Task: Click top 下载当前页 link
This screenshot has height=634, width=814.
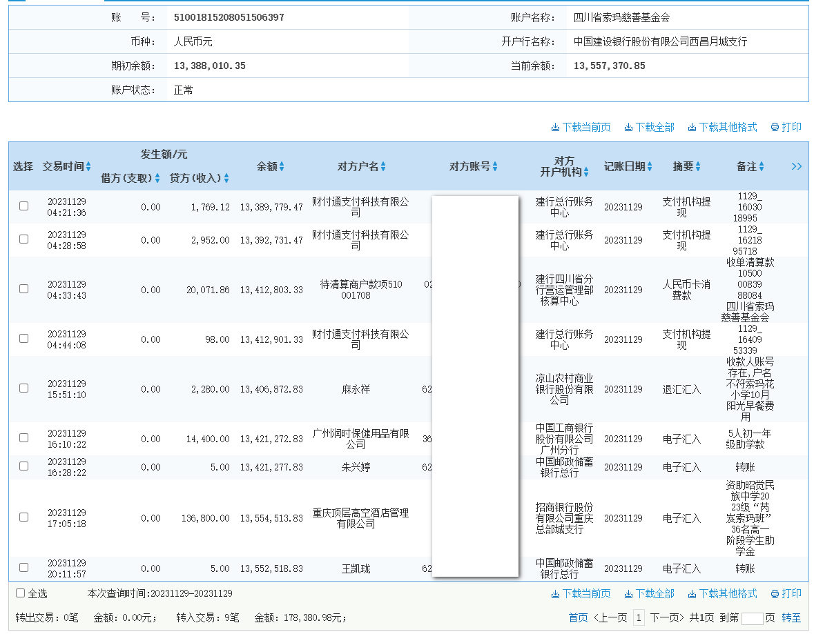Action: [x=587, y=127]
